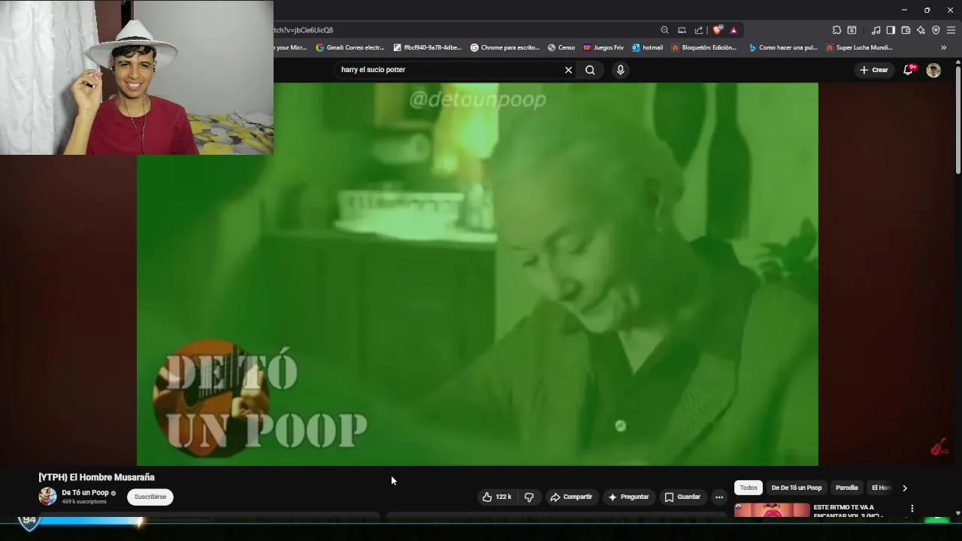Like the video with thumbs up
This screenshot has height=541, width=962.
point(497,497)
